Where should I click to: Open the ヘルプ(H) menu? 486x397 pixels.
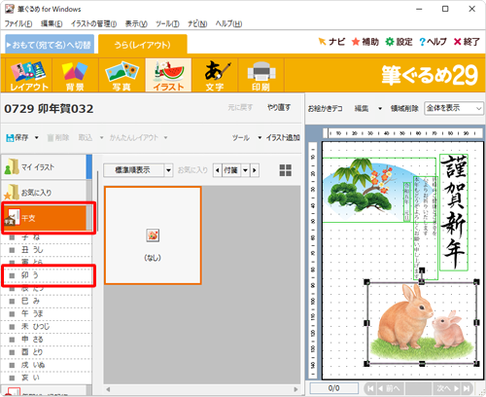[228, 23]
